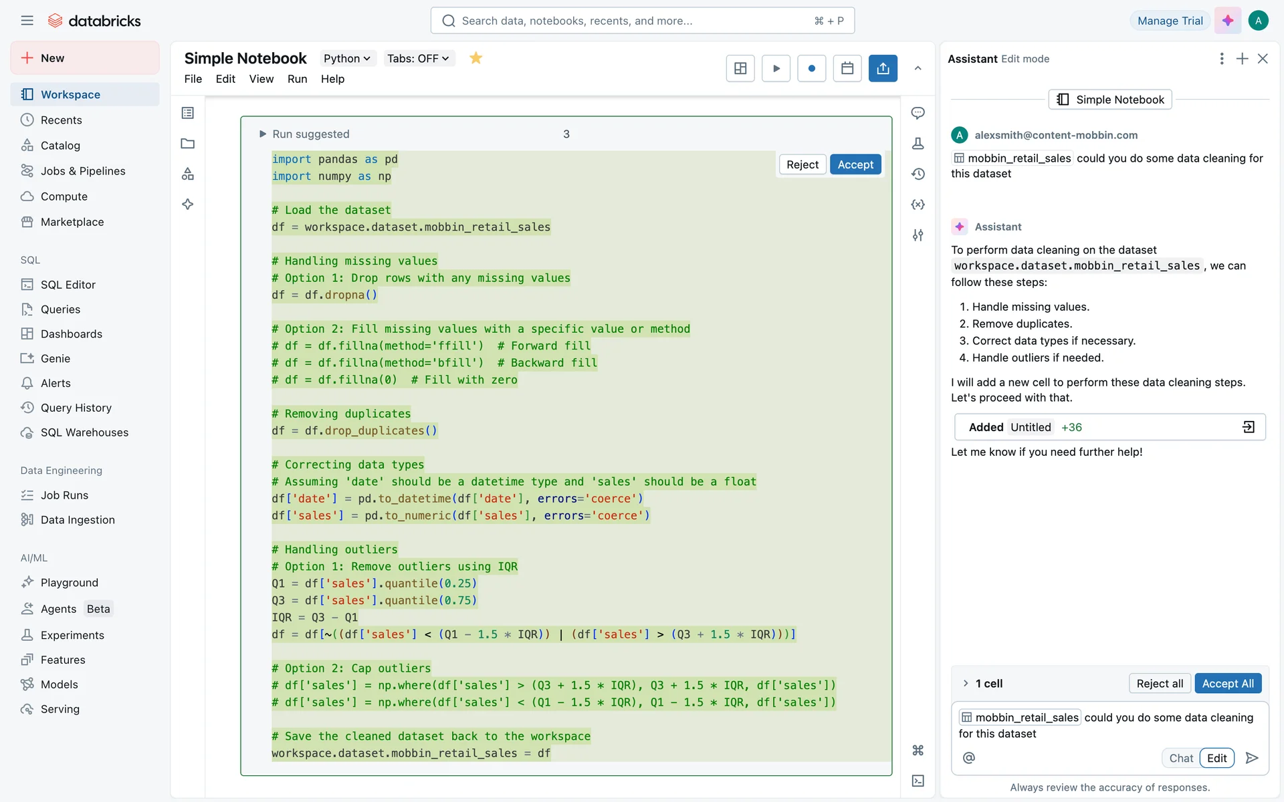Toggle the favorite star for Simple Notebook

pos(475,58)
